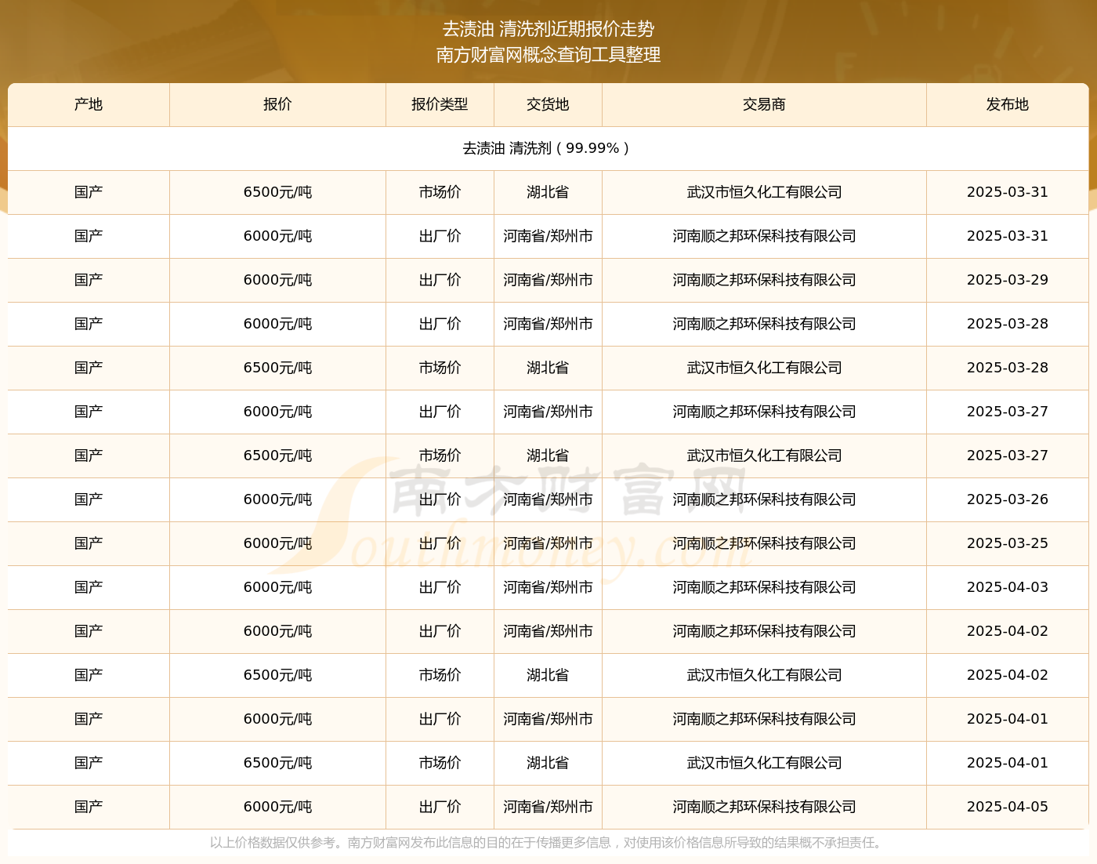Click 2025-03-27 date in the 武汉市恒久化工 row
This screenshot has height=864, width=1097.
click(1008, 456)
